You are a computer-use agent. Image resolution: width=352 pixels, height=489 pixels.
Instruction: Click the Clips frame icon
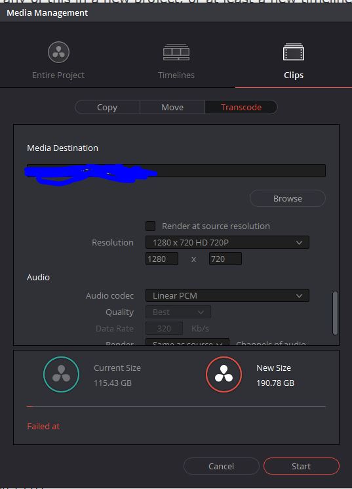294,52
